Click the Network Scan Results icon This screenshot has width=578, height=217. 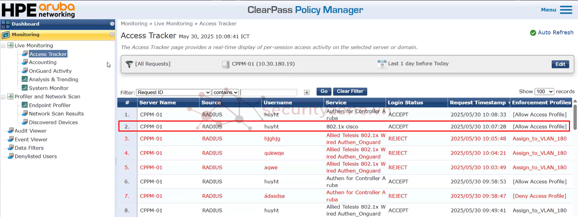pyautogui.click(x=25, y=113)
